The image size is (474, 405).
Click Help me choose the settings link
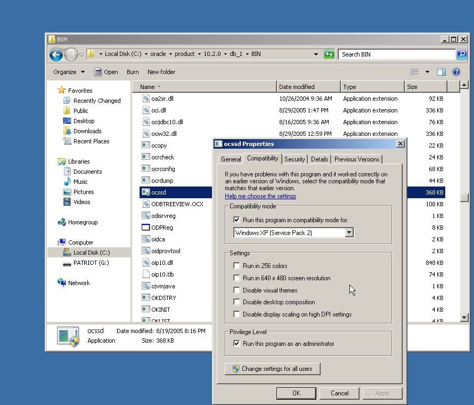point(260,196)
